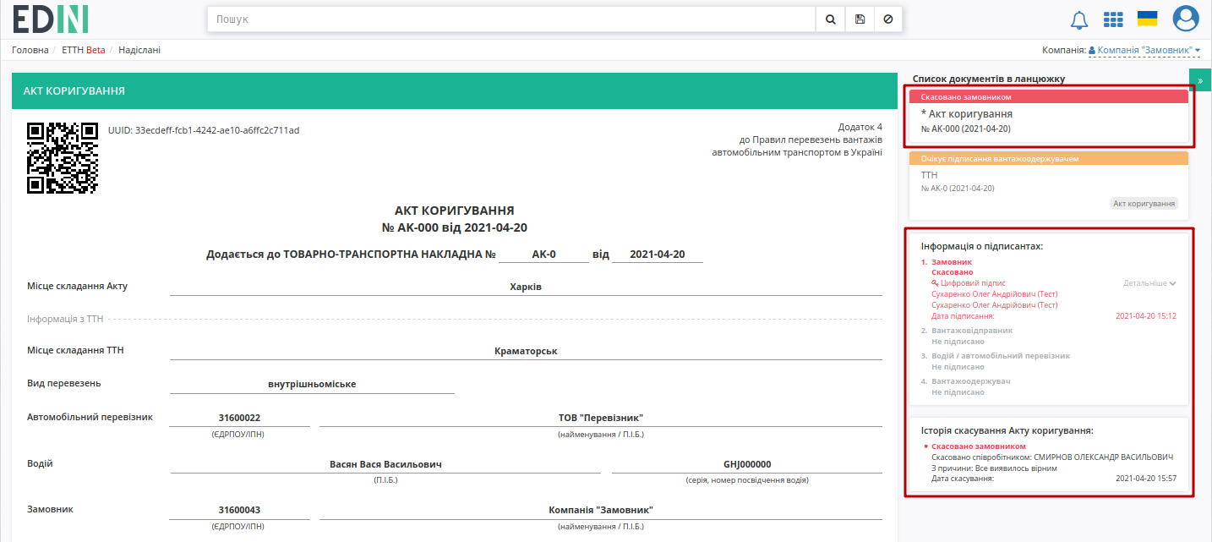Click the clear search circle icon

point(887,19)
